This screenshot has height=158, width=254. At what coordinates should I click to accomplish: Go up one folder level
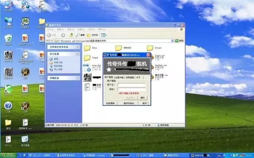[x=71, y=35]
